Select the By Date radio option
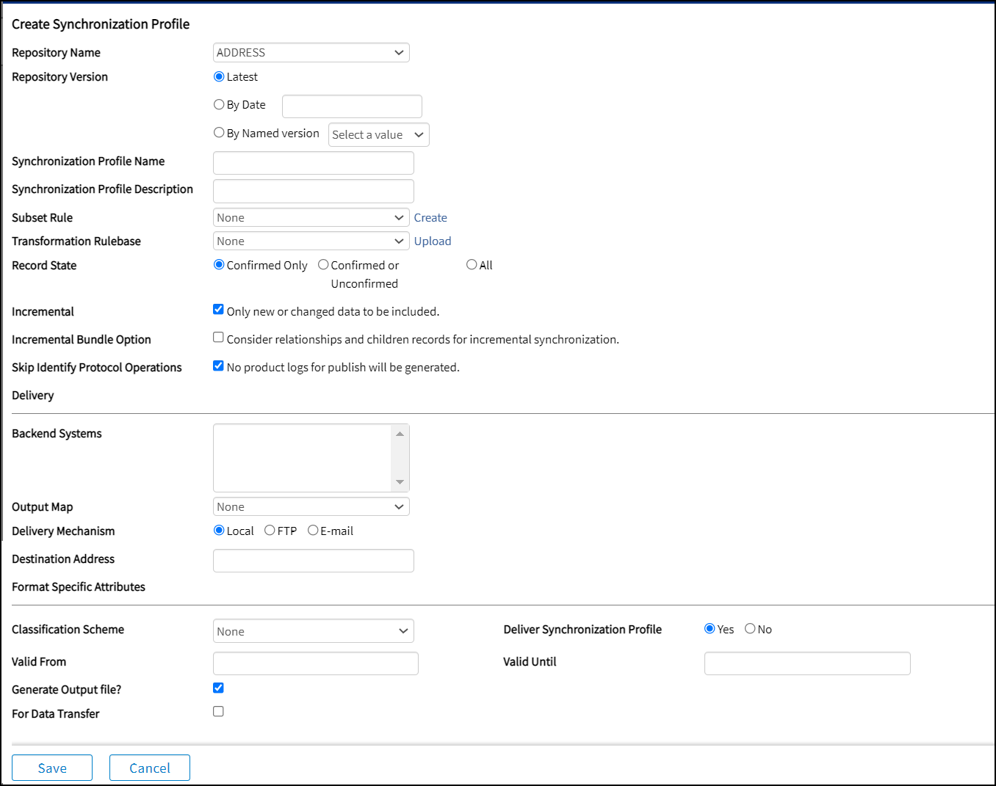Viewport: 996px width, 786px height. (x=219, y=105)
